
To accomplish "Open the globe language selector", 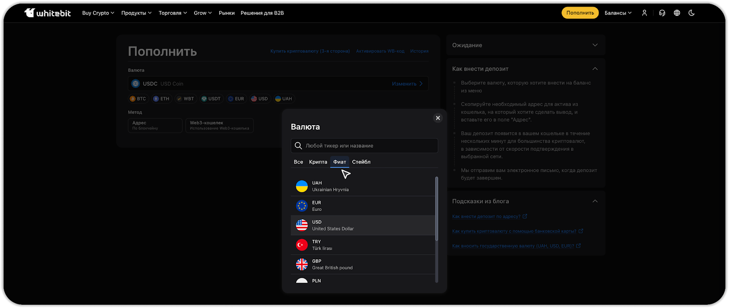I will click(x=677, y=13).
